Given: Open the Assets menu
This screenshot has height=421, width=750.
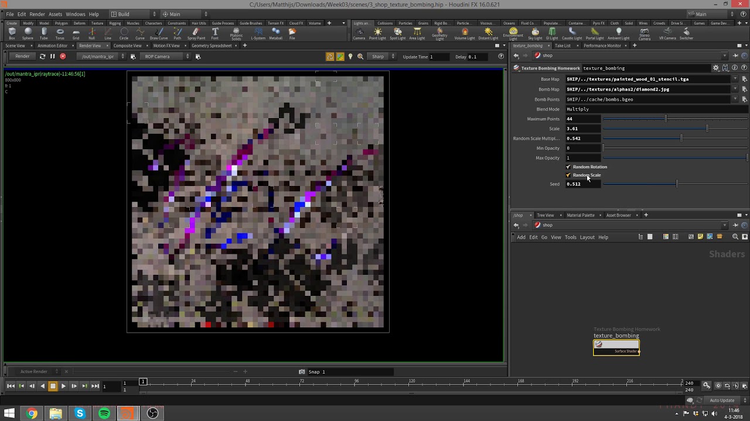Looking at the screenshot, I should [x=55, y=14].
